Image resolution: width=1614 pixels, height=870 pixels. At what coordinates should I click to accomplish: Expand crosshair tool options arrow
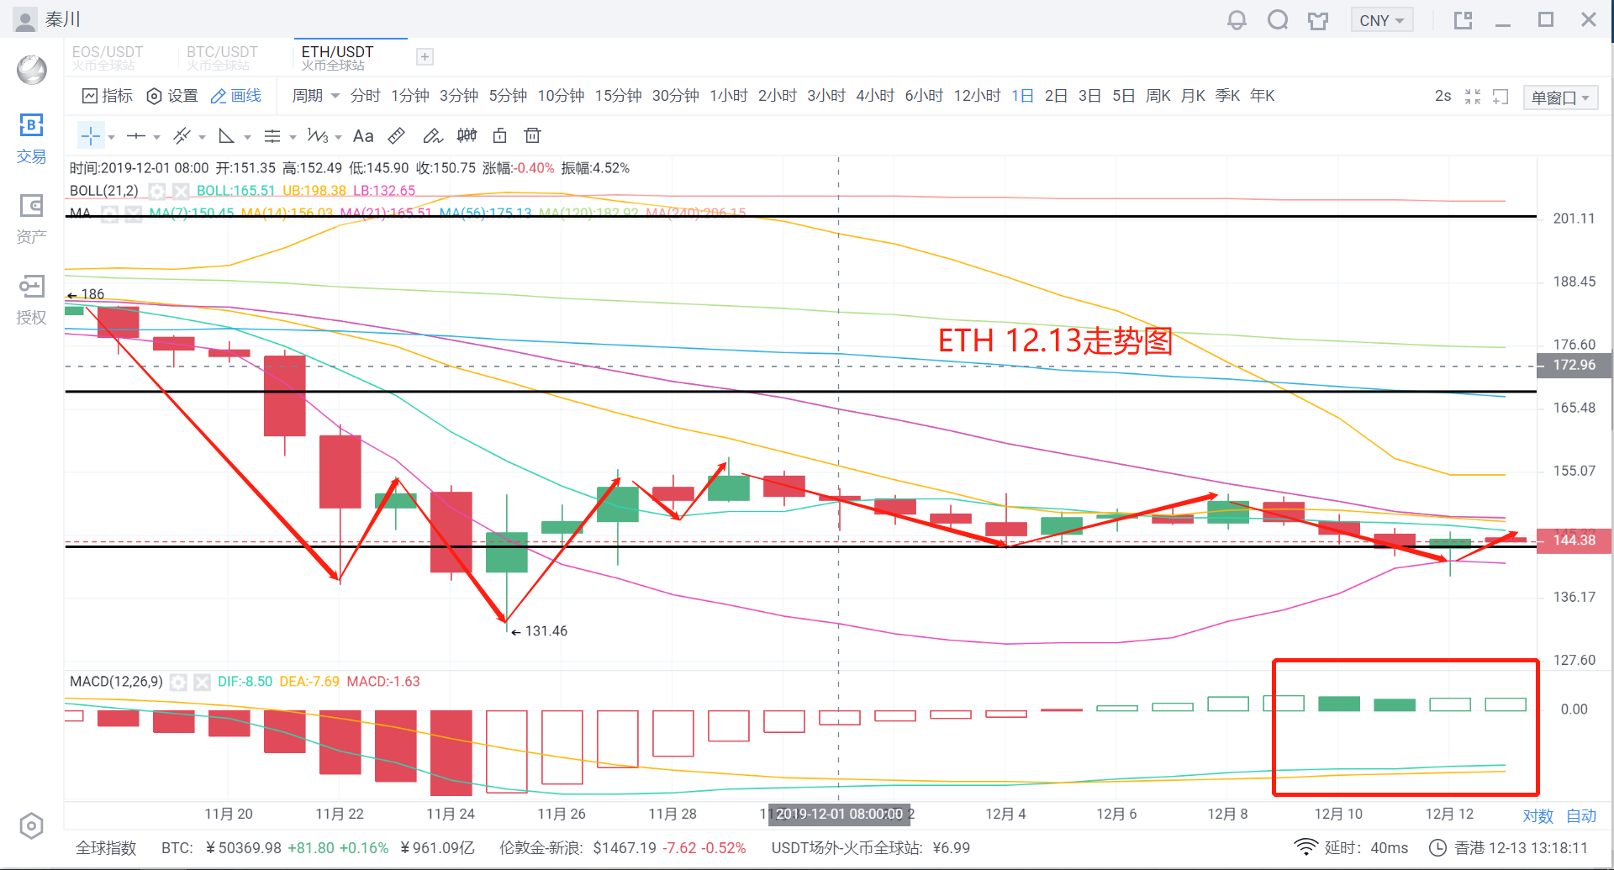click(x=112, y=136)
